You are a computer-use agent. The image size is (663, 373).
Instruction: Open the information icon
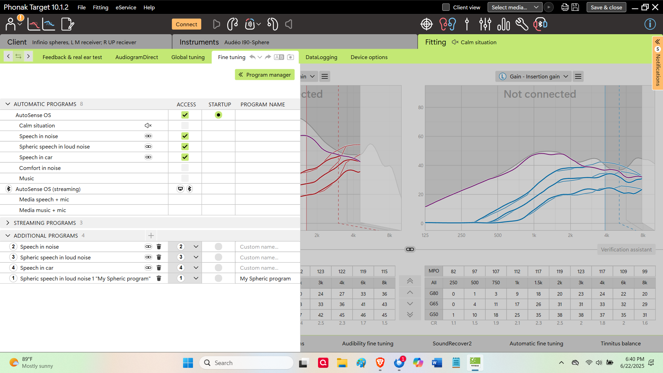[650, 24]
